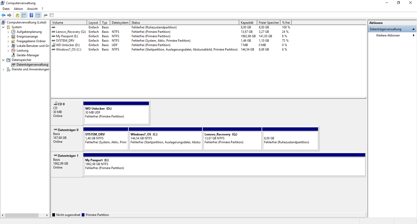Click Weitere Aktionen in the Aktionen pane
Screen dimensions: 417x224
[388, 35]
